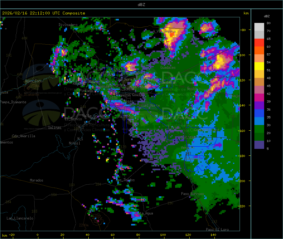Pick the green 20–30 dBZ legend swatch

(x=259, y=129)
